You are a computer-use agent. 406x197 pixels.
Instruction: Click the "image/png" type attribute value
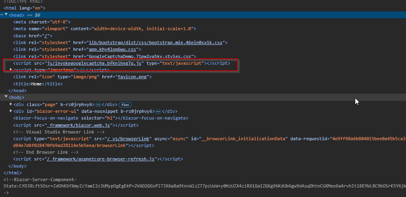click(85, 77)
